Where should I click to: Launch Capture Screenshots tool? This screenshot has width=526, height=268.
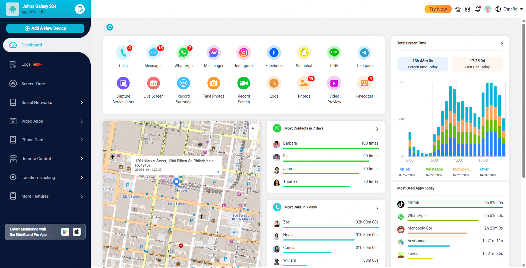123,83
